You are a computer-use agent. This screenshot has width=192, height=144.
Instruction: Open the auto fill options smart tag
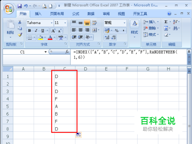point(78,135)
